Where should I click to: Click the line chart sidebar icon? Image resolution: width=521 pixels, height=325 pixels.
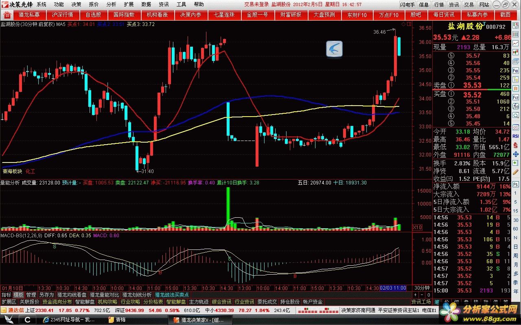click(516, 43)
